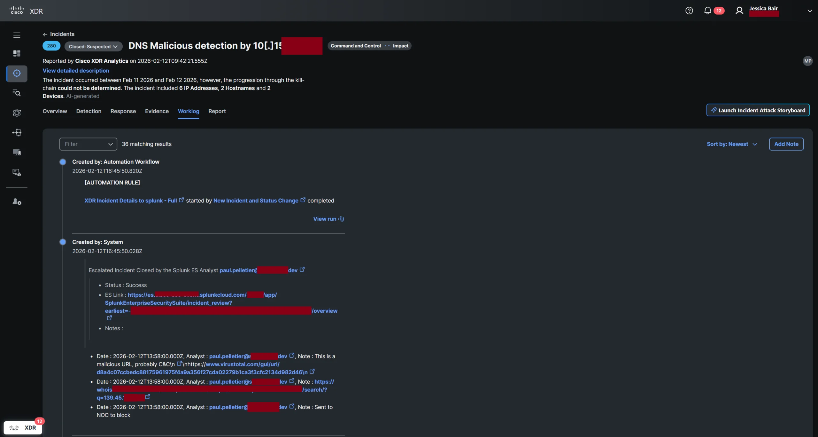Select the Incidents target icon in sidebar
Image resolution: width=818 pixels, height=437 pixels.
coord(17,74)
